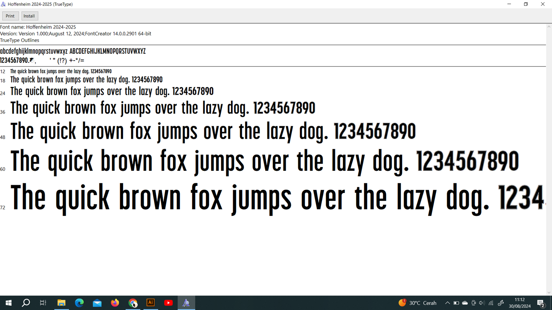
Task: Click the font viewer taskbar icon
Action: (x=186, y=303)
